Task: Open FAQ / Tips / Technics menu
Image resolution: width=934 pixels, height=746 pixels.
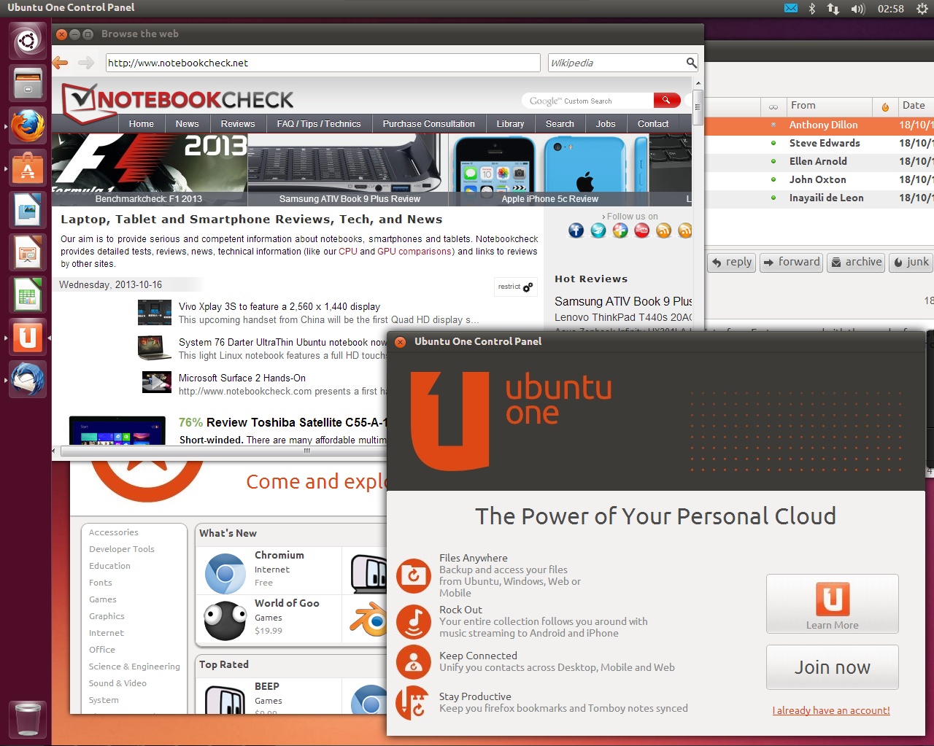Action: 319,124
